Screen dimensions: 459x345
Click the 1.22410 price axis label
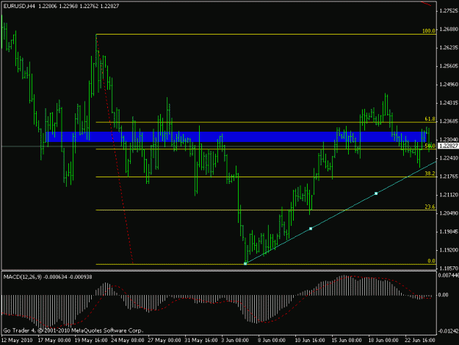click(449, 158)
